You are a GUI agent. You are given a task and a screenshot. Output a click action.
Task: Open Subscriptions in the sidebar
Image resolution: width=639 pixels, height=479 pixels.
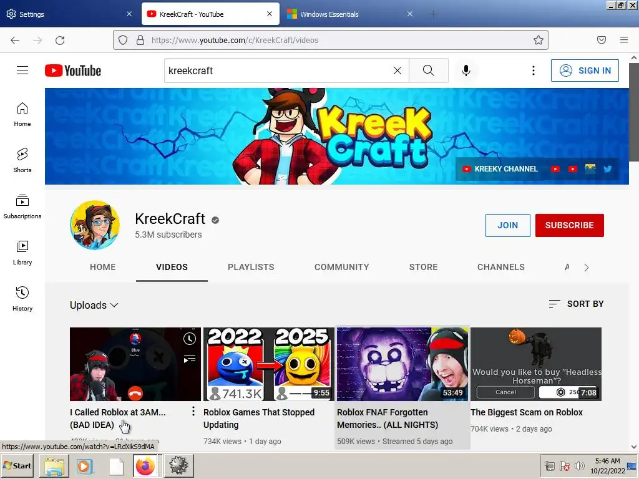tap(22, 207)
